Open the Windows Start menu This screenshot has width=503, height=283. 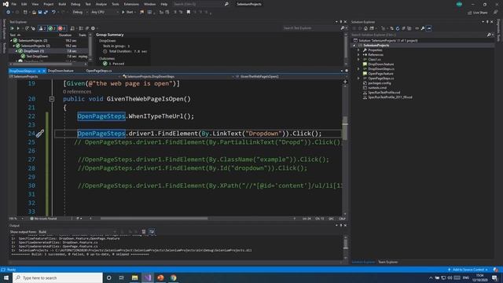(x=6, y=277)
